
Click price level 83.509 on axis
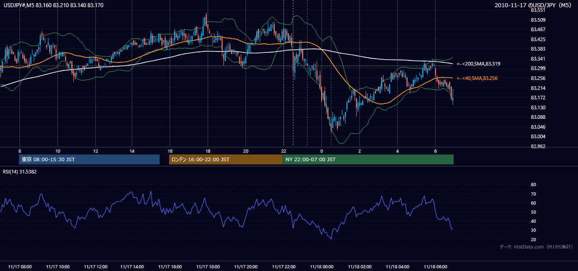(x=537, y=20)
